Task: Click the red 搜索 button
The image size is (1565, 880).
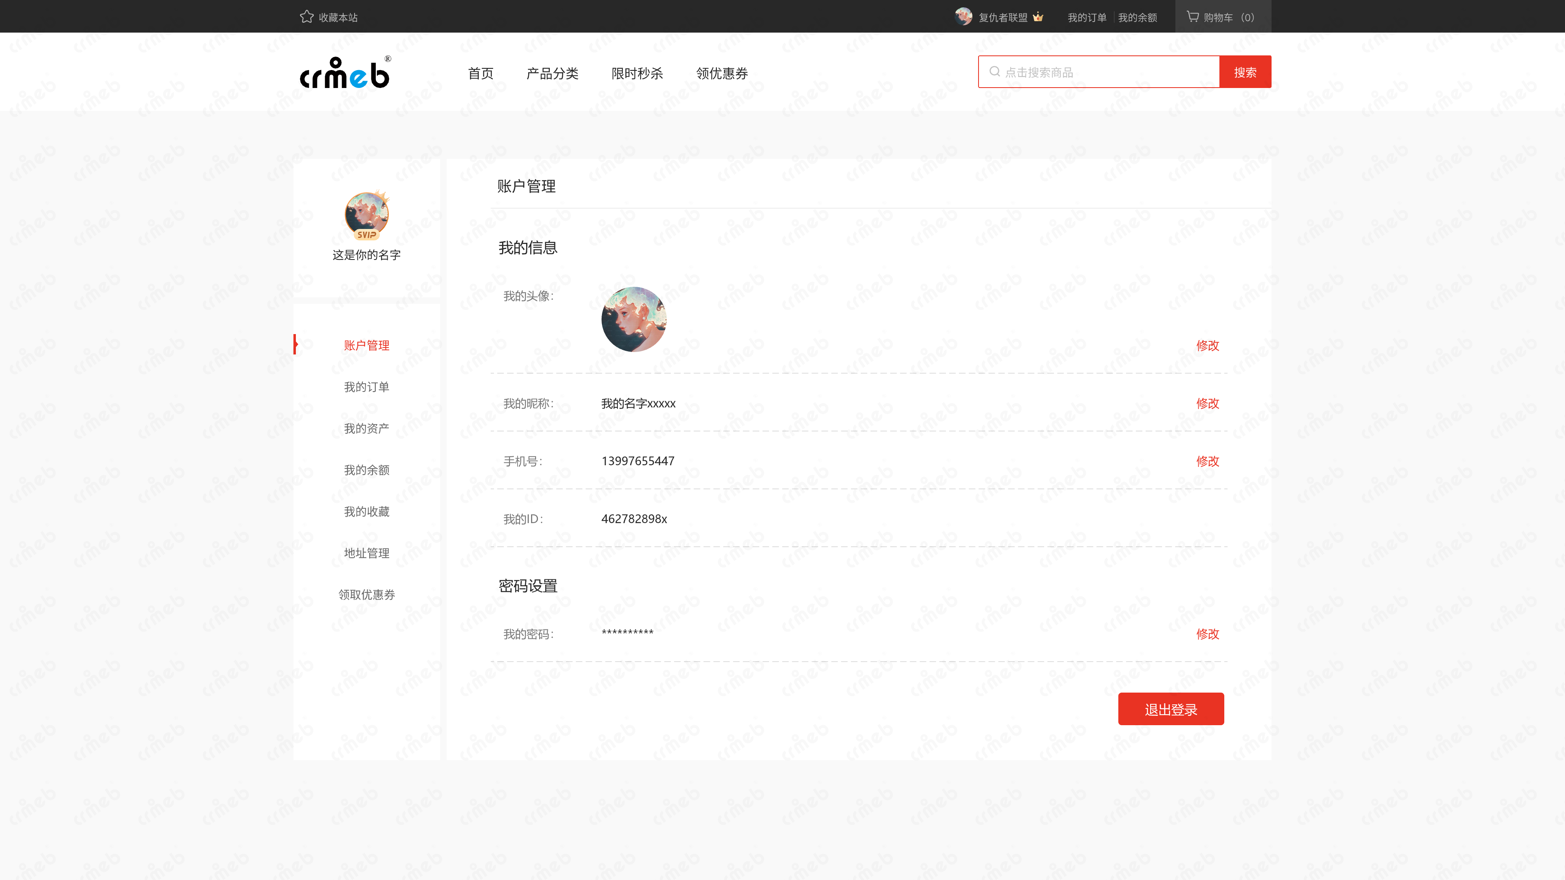Action: (x=1245, y=72)
